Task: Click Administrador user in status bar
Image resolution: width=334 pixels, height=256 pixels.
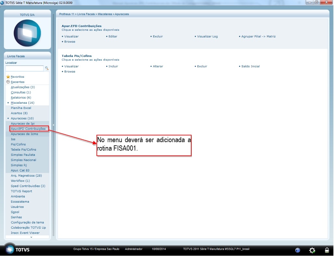Action: pyautogui.click(x=134, y=249)
